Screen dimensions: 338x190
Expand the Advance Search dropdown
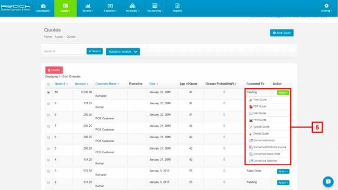click(x=123, y=52)
